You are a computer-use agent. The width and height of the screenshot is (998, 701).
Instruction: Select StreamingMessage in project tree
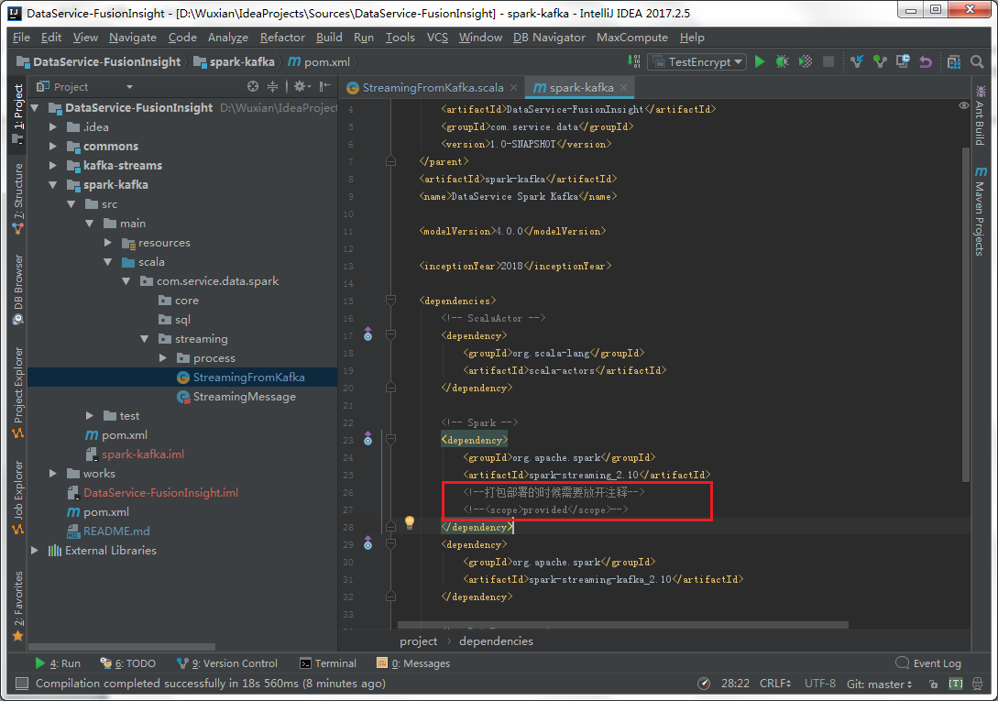pos(245,397)
